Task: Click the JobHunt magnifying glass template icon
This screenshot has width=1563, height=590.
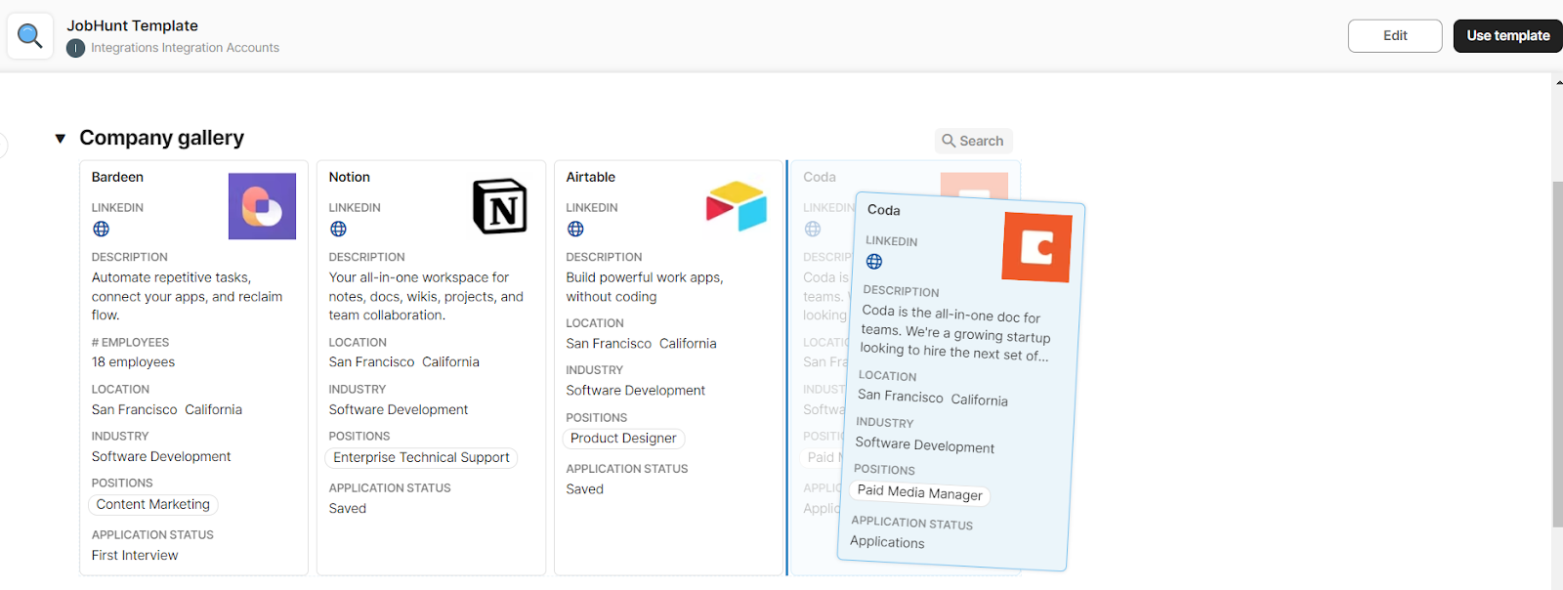Action: point(30,36)
